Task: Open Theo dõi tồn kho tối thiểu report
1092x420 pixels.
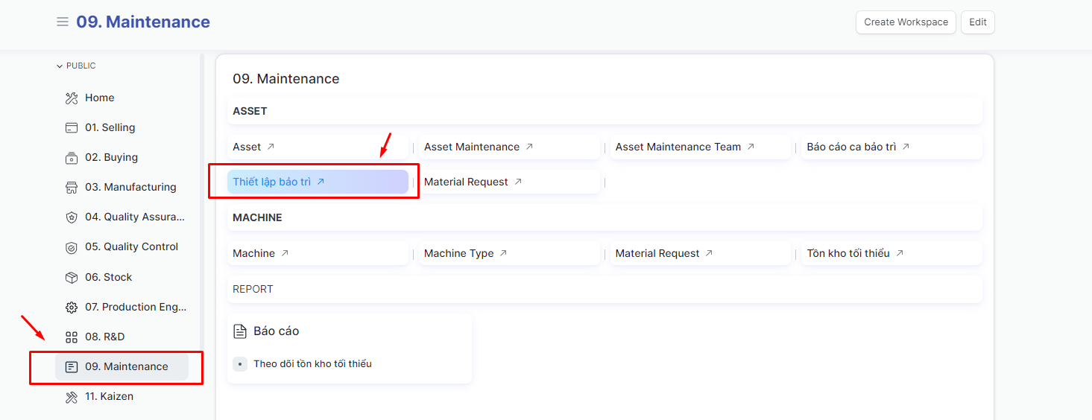Action: point(312,364)
